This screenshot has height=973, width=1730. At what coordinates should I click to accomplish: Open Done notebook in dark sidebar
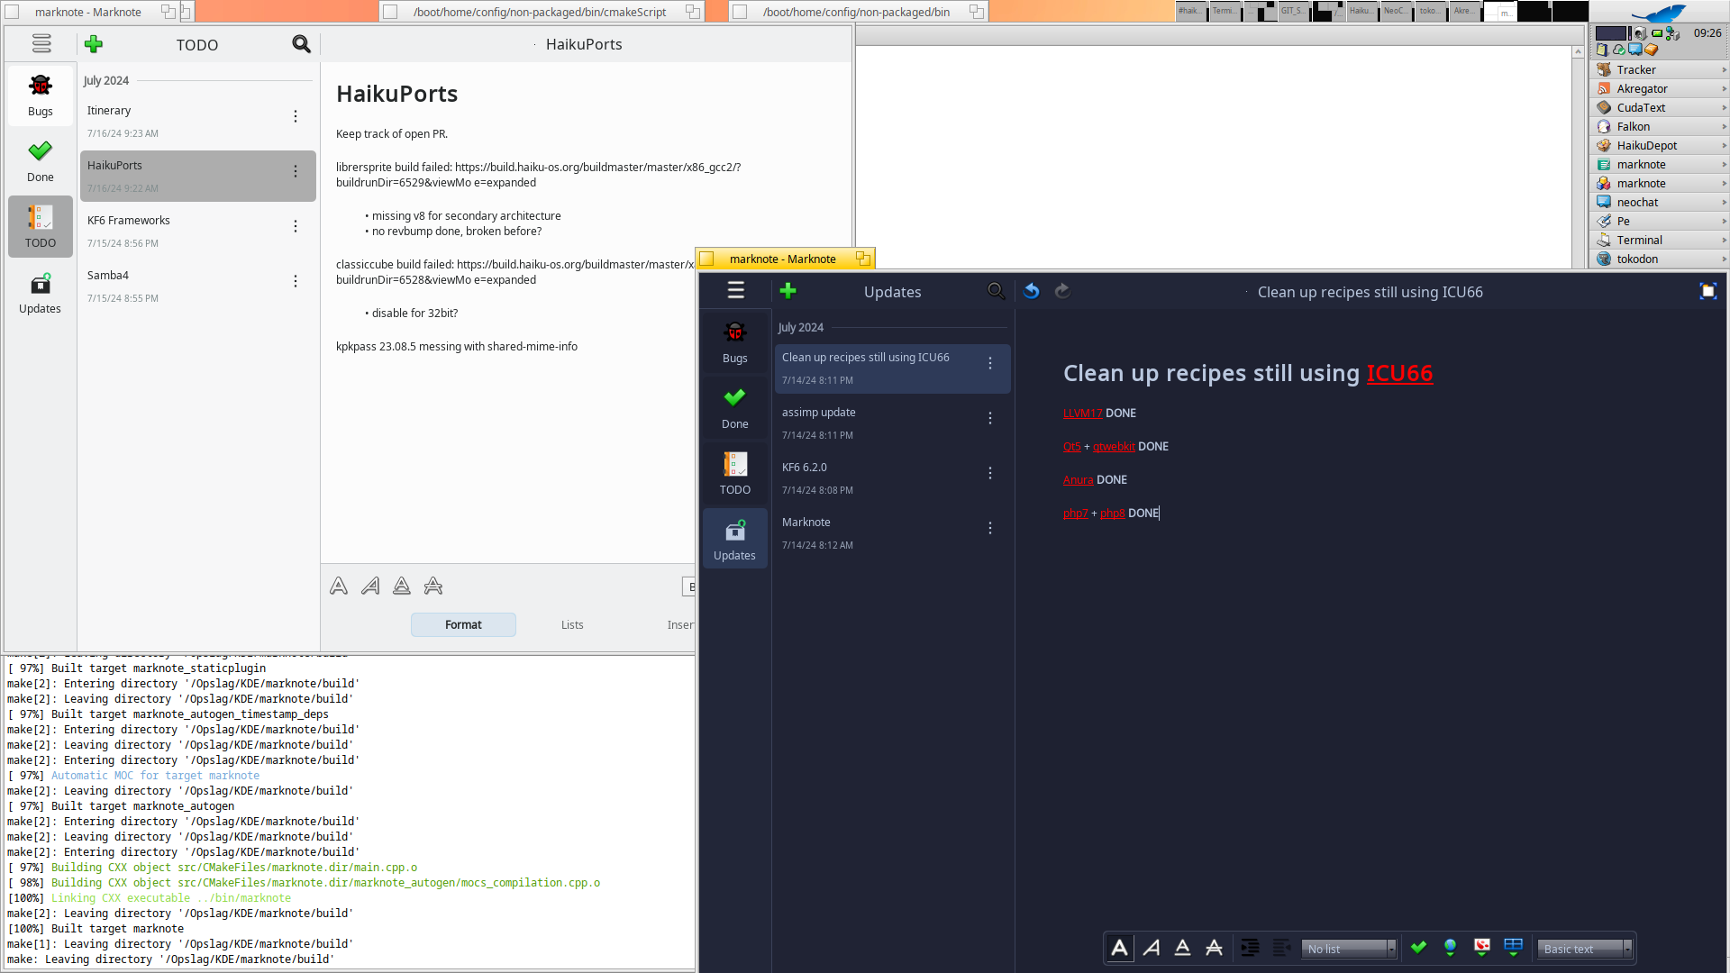pyautogui.click(x=735, y=408)
